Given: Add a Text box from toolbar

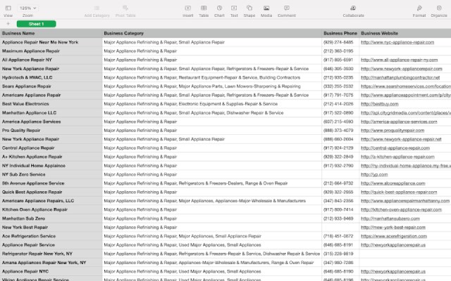Looking at the screenshot, I should [234, 8].
